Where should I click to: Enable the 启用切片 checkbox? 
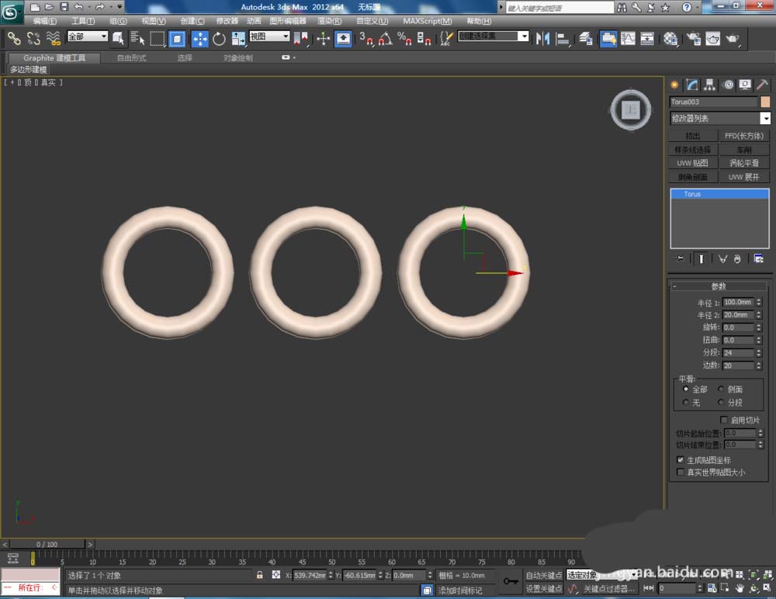pos(724,420)
